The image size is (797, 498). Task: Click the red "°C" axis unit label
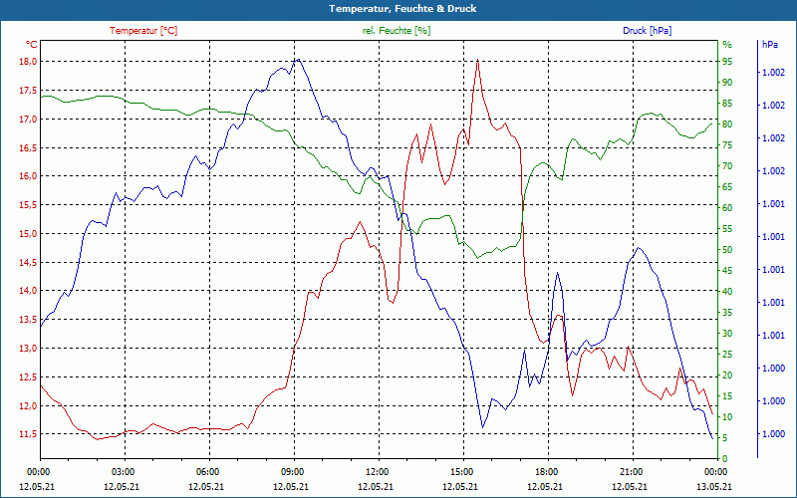tap(32, 45)
